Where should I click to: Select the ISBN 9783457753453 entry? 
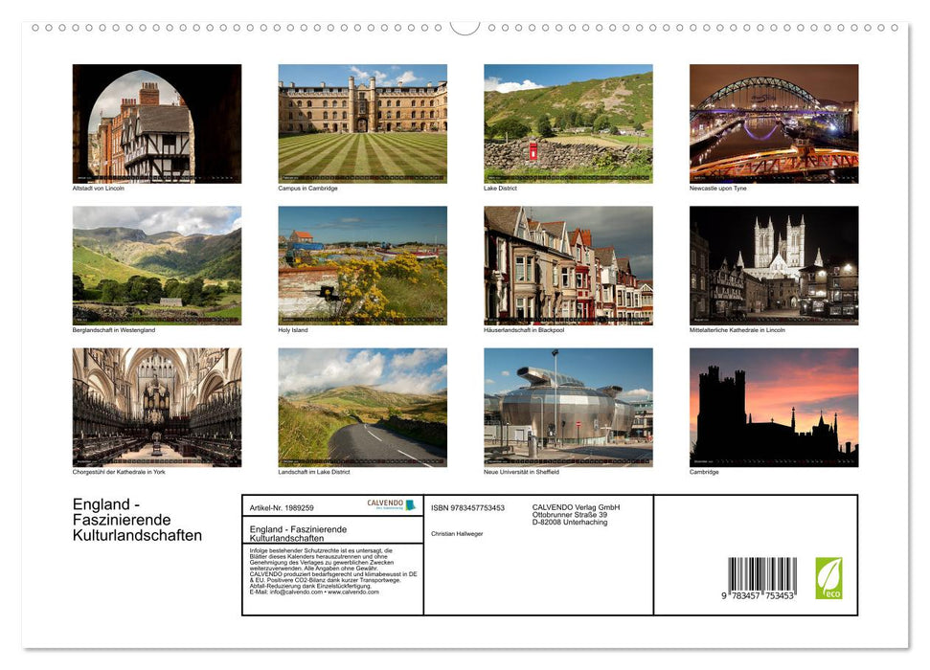pos(469,507)
